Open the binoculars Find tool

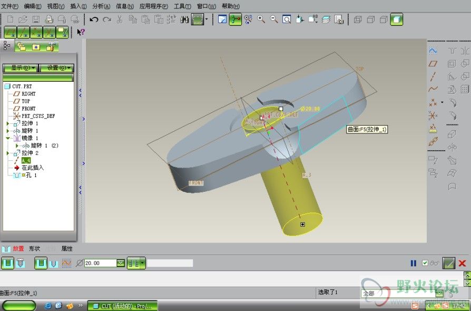click(184, 20)
